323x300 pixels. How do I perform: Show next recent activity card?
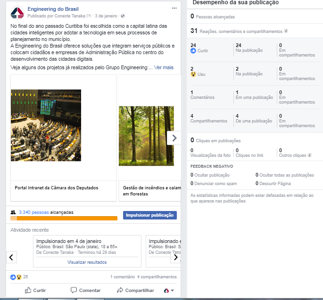tap(175, 257)
